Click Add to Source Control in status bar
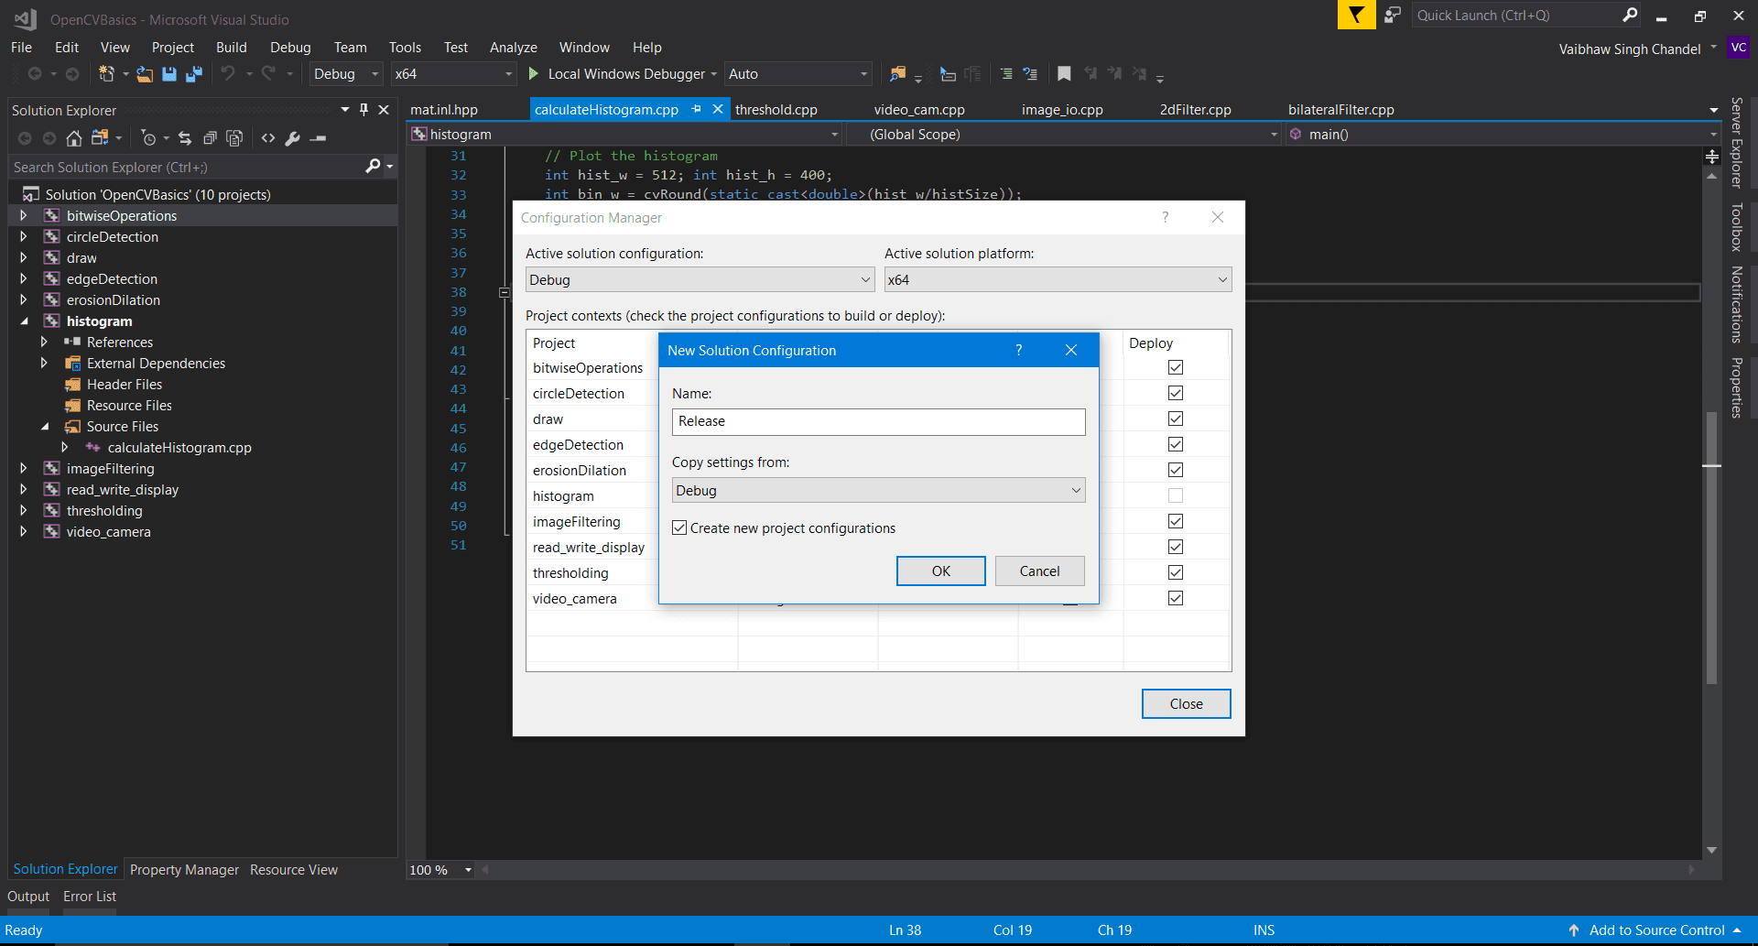This screenshot has width=1758, height=946. [1656, 930]
